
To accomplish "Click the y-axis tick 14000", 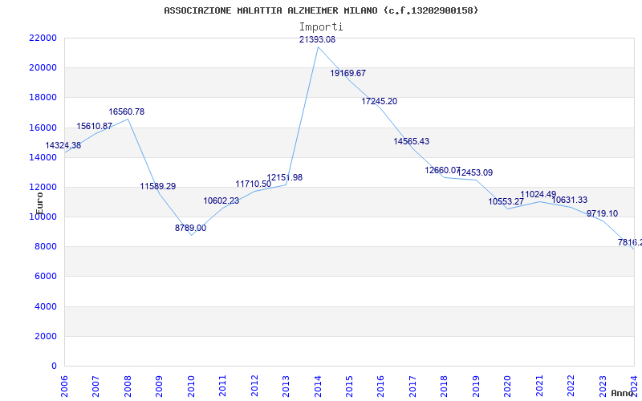I will 43,157.
